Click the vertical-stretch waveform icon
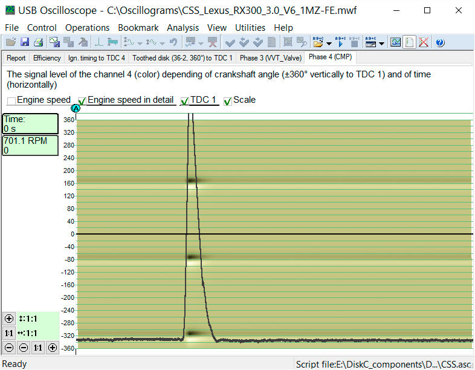475x370 pixels. pyautogui.click(x=129, y=42)
